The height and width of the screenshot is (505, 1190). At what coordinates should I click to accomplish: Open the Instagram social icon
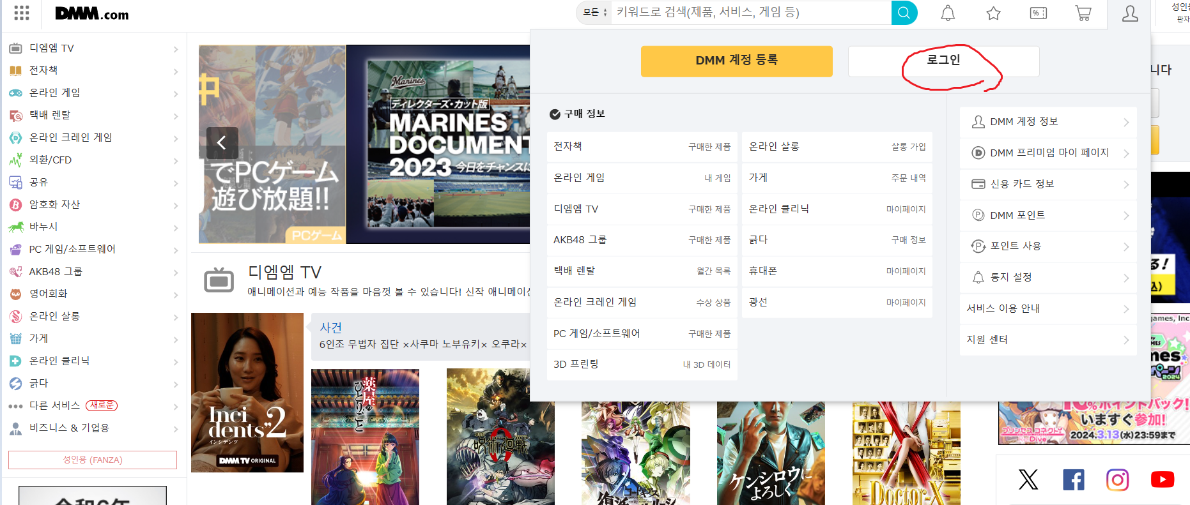click(x=1118, y=479)
